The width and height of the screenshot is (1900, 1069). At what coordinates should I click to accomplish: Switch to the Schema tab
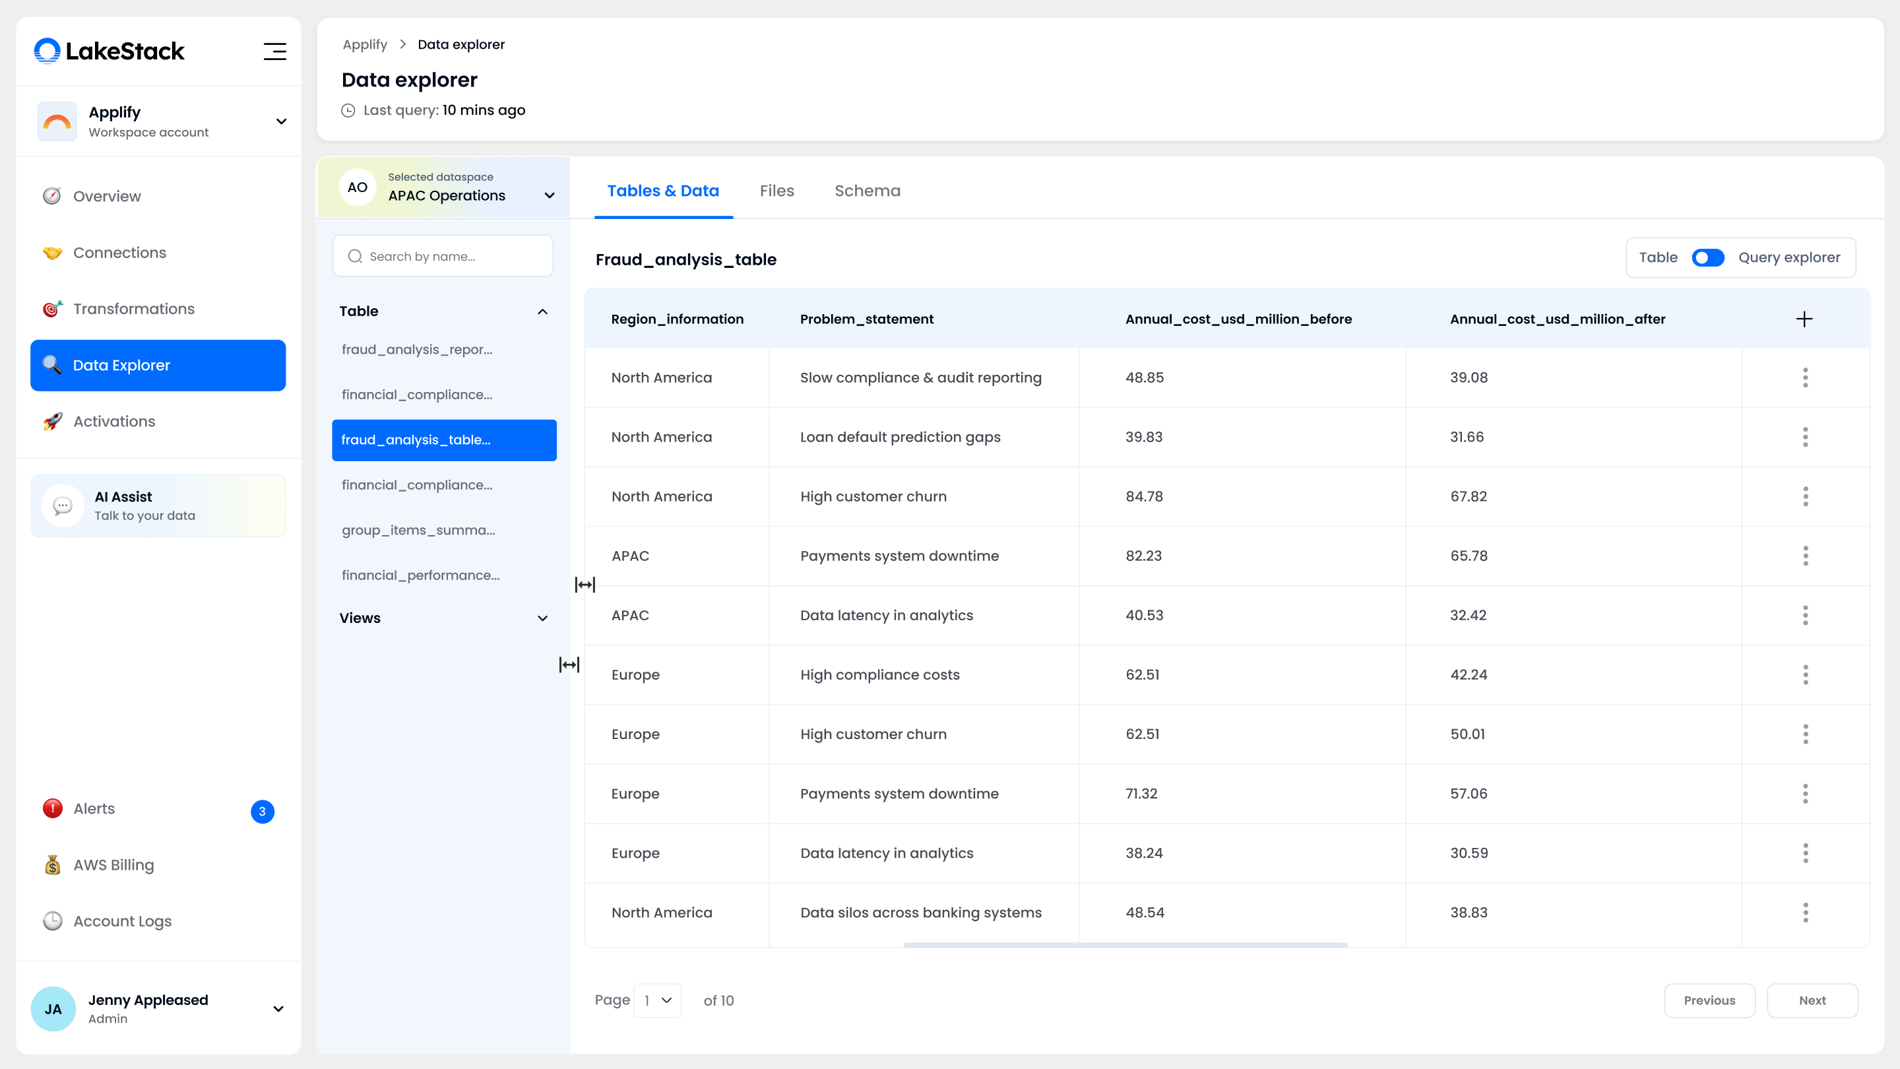click(867, 191)
